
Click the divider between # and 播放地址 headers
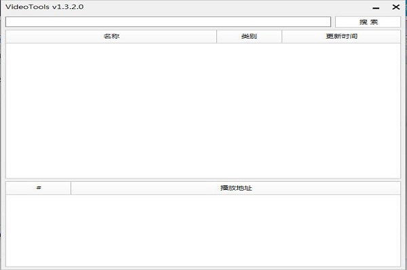[x=71, y=188]
